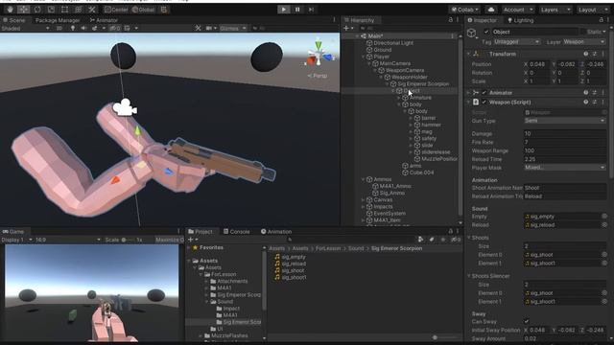The width and height of the screenshot is (614, 345).
Task: Click camera gizmo icon in Scene view
Action: pyautogui.click(x=125, y=107)
